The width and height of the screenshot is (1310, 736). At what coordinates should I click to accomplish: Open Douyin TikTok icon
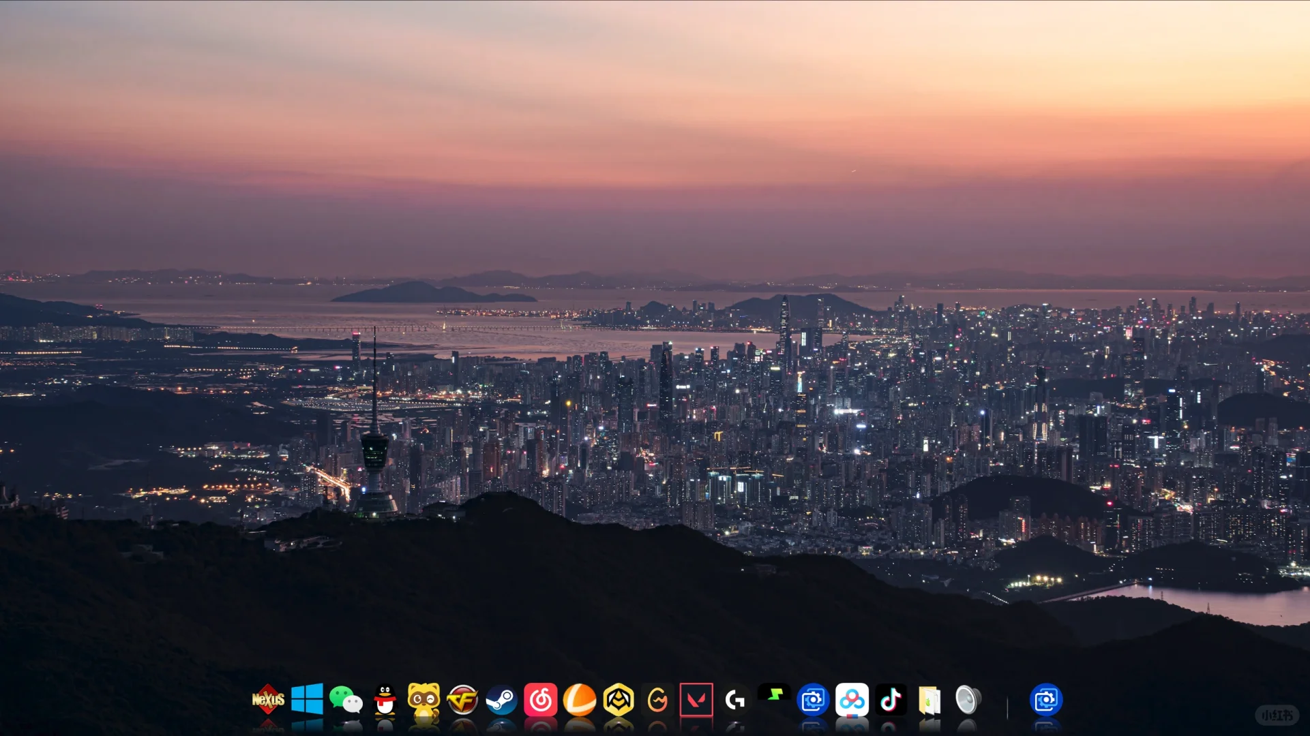pyautogui.click(x=891, y=700)
